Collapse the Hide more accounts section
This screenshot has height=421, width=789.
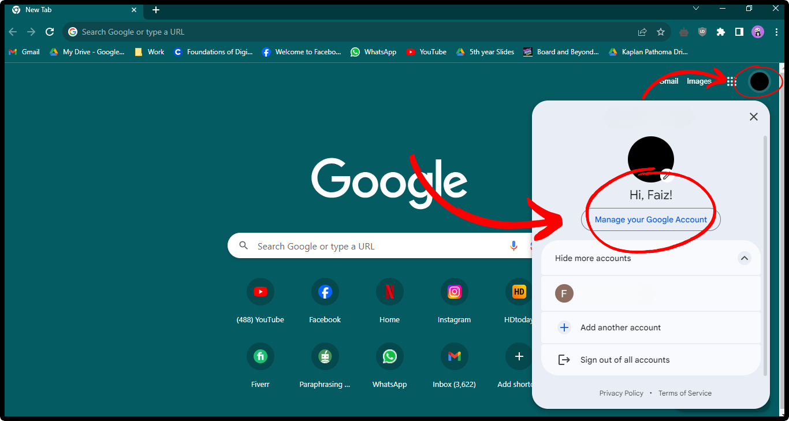click(x=744, y=258)
